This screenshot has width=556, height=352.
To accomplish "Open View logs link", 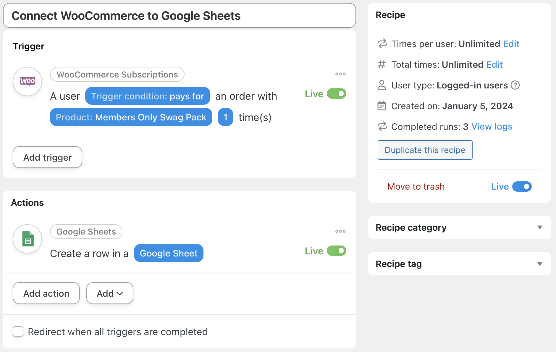I will tap(492, 127).
